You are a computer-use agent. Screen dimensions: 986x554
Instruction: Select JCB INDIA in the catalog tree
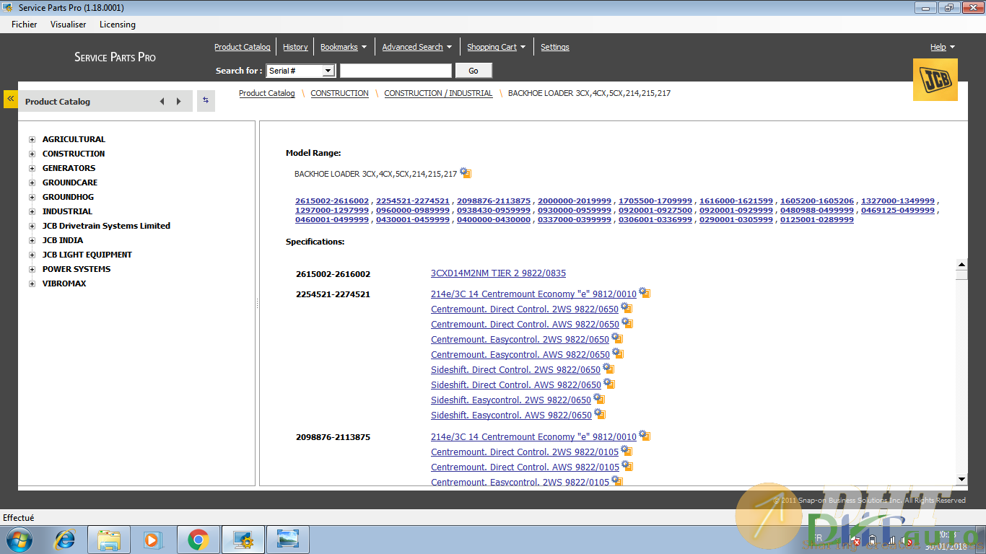[63, 240]
